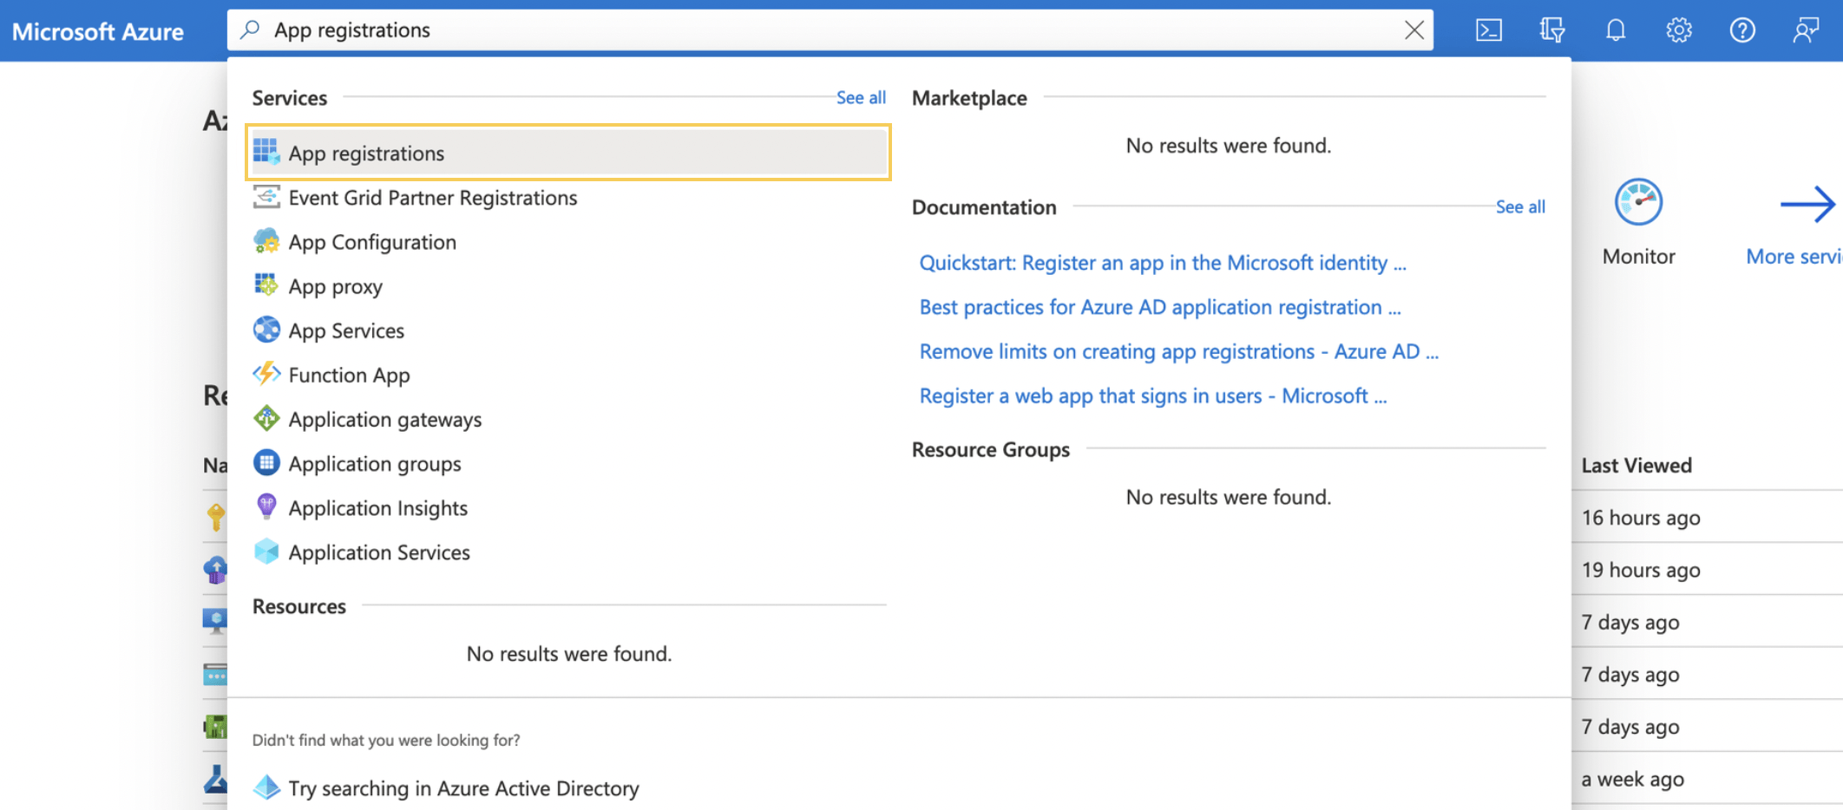This screenshot has height=810, width=1843.
Task: Try searching in Azure Active Directory
Action: tap(463, 788)
